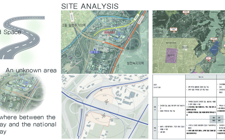Screen dimensions: 225x140
Task: Click the TG tollgate marker on map
Action: click(x=103, y=42)
